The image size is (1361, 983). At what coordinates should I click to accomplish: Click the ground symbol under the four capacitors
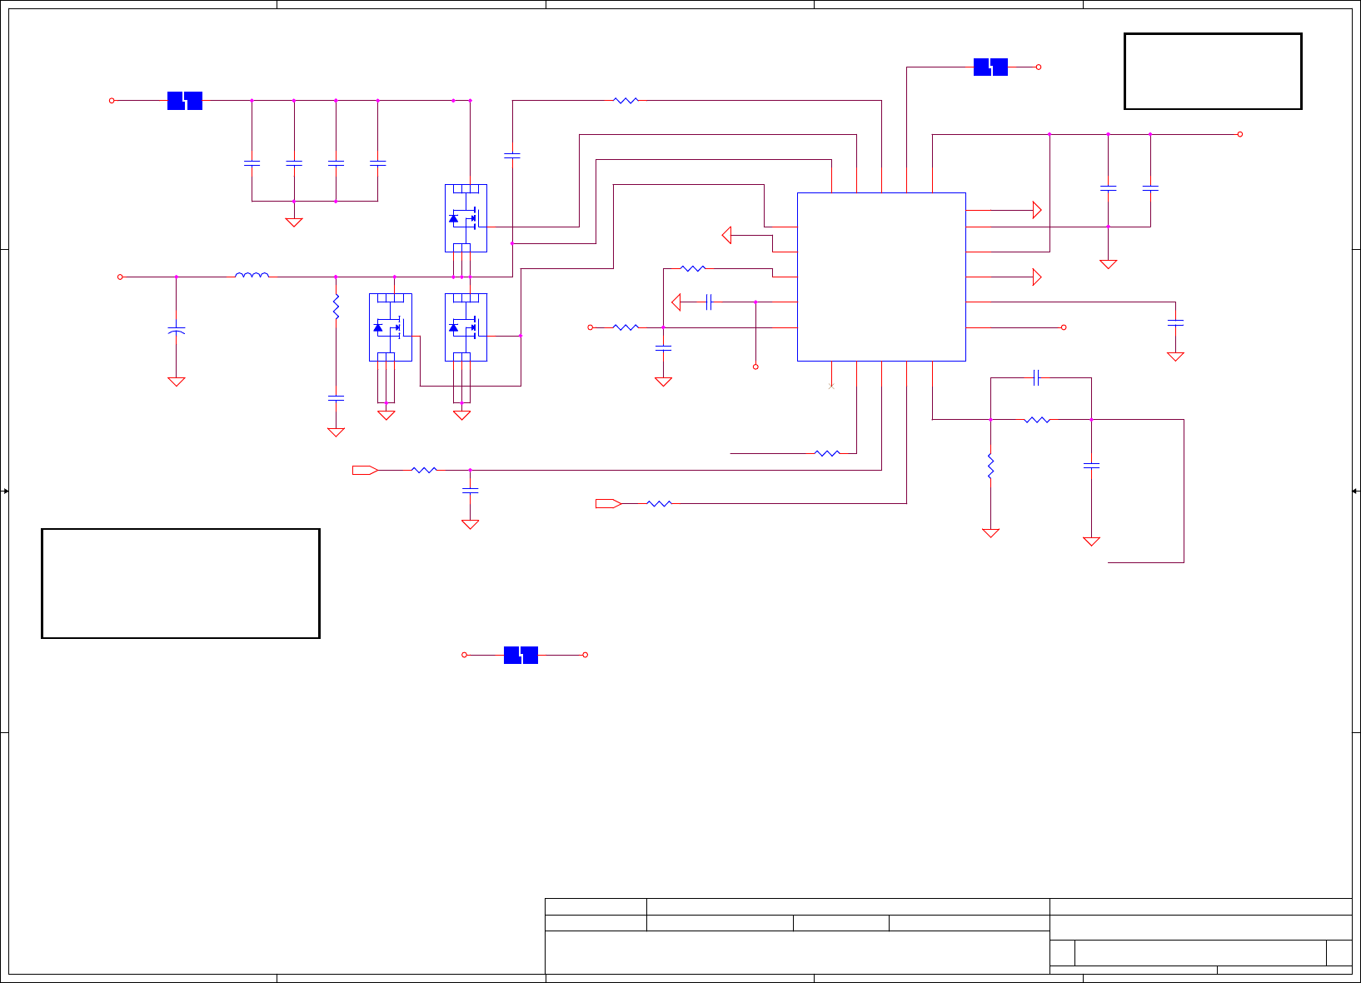tap(294, 222)
